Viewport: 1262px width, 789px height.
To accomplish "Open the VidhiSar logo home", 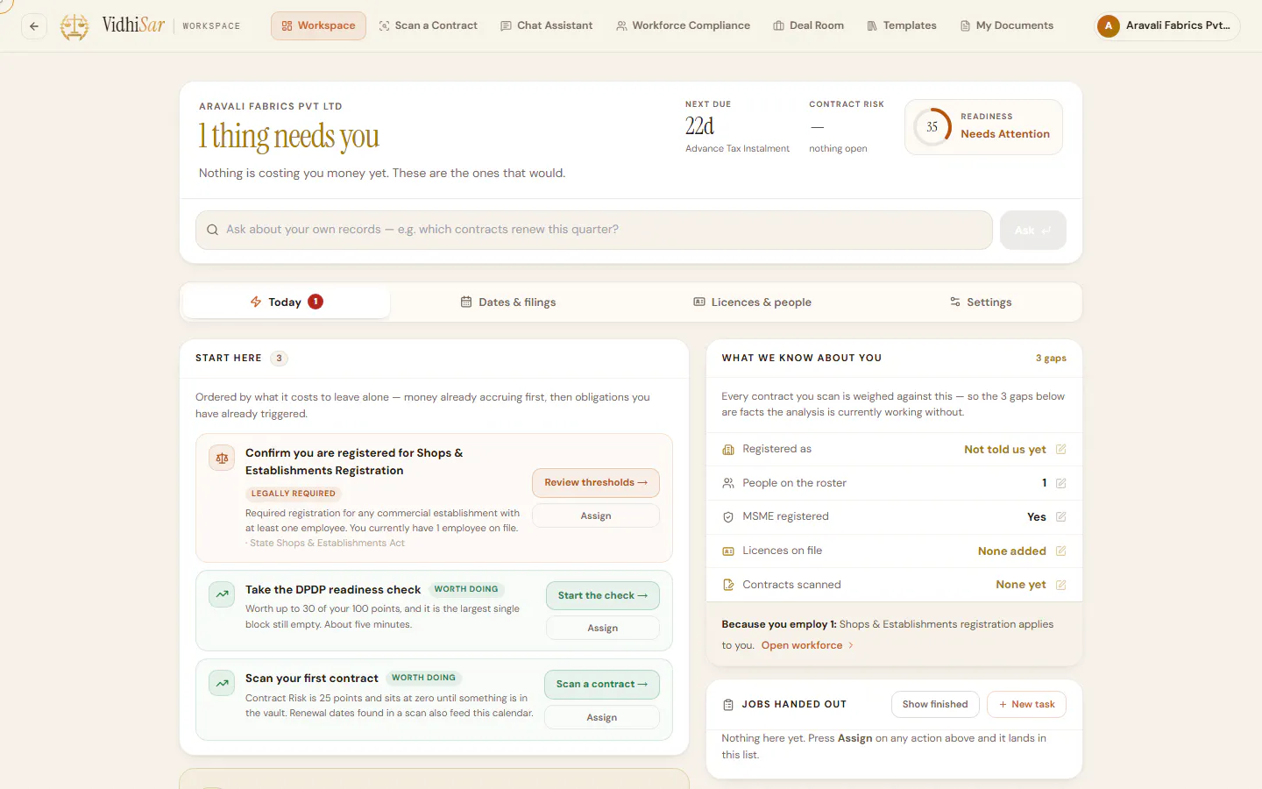I will tap(112, 26).
